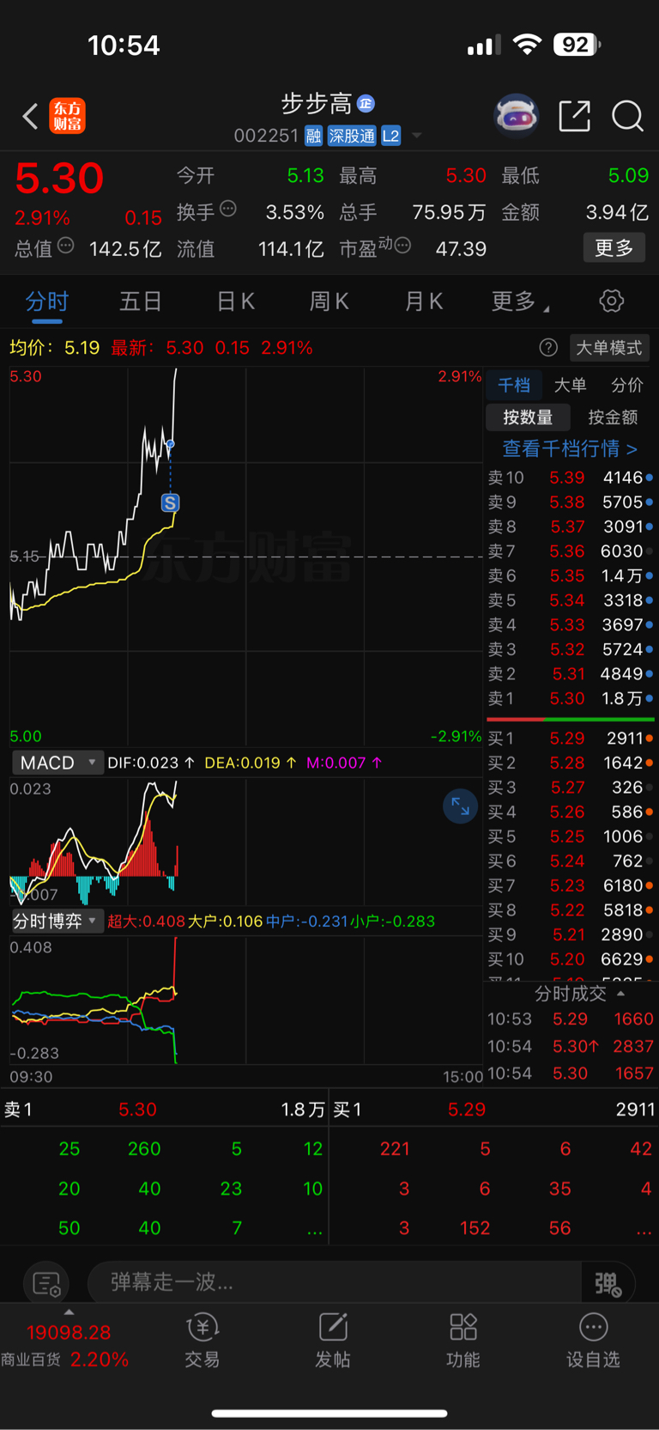Select 按金额 sorting option
659x1430 pixels.
click(613, 417)
